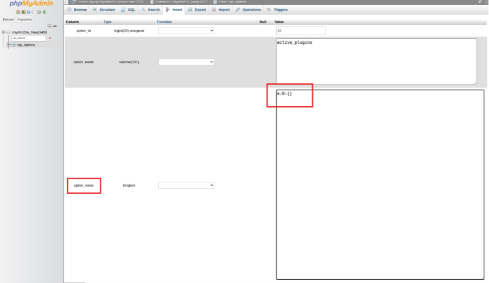Click the database icon in breadcrumb
The image size is (489, 283).
click(x=152, y=2)
